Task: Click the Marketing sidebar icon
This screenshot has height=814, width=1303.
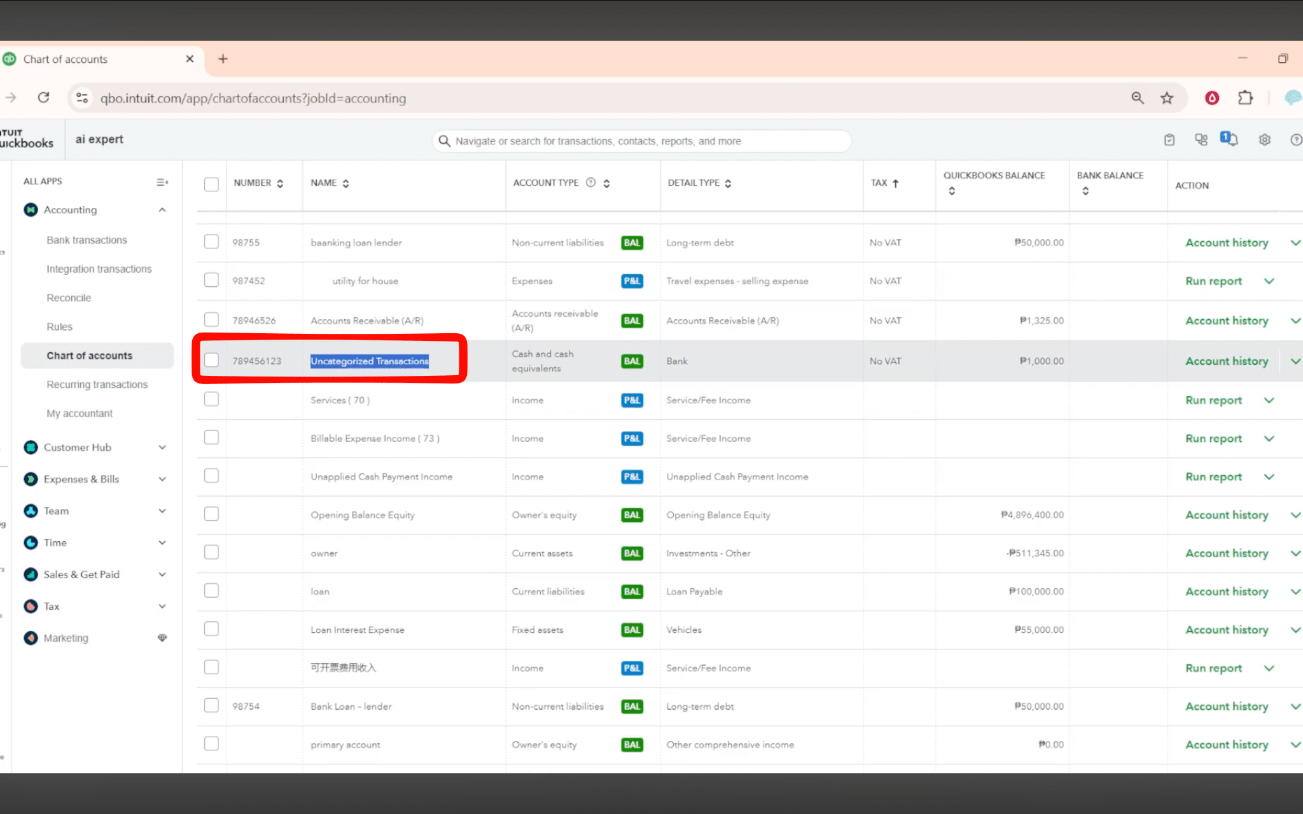Action: 31,638
